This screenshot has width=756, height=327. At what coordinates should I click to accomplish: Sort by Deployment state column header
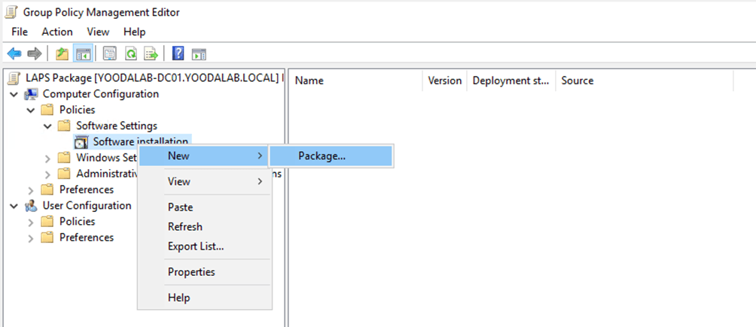point(511,80)
